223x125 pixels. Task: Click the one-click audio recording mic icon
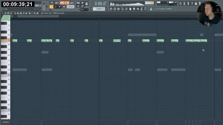(188, 3)
